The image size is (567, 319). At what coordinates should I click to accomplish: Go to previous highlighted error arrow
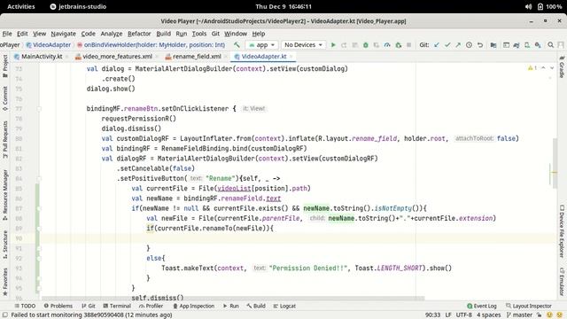tap(543, 68)
